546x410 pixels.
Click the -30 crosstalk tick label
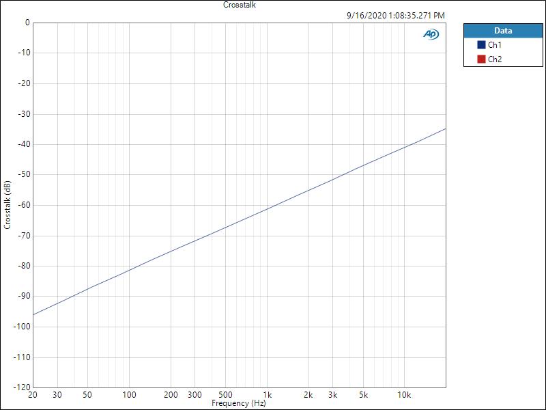(24, 114)
